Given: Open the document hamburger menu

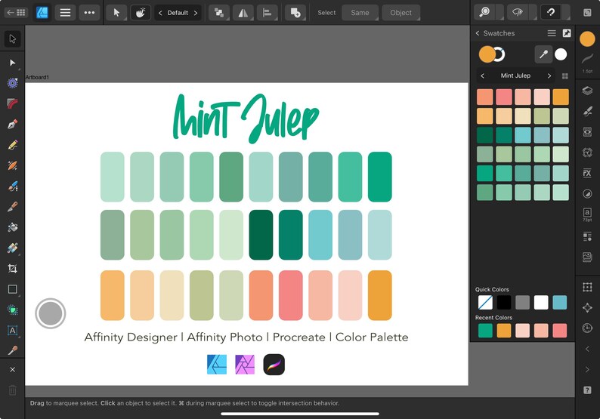Looking at the screenshot, I should click(x=65, y=13).
